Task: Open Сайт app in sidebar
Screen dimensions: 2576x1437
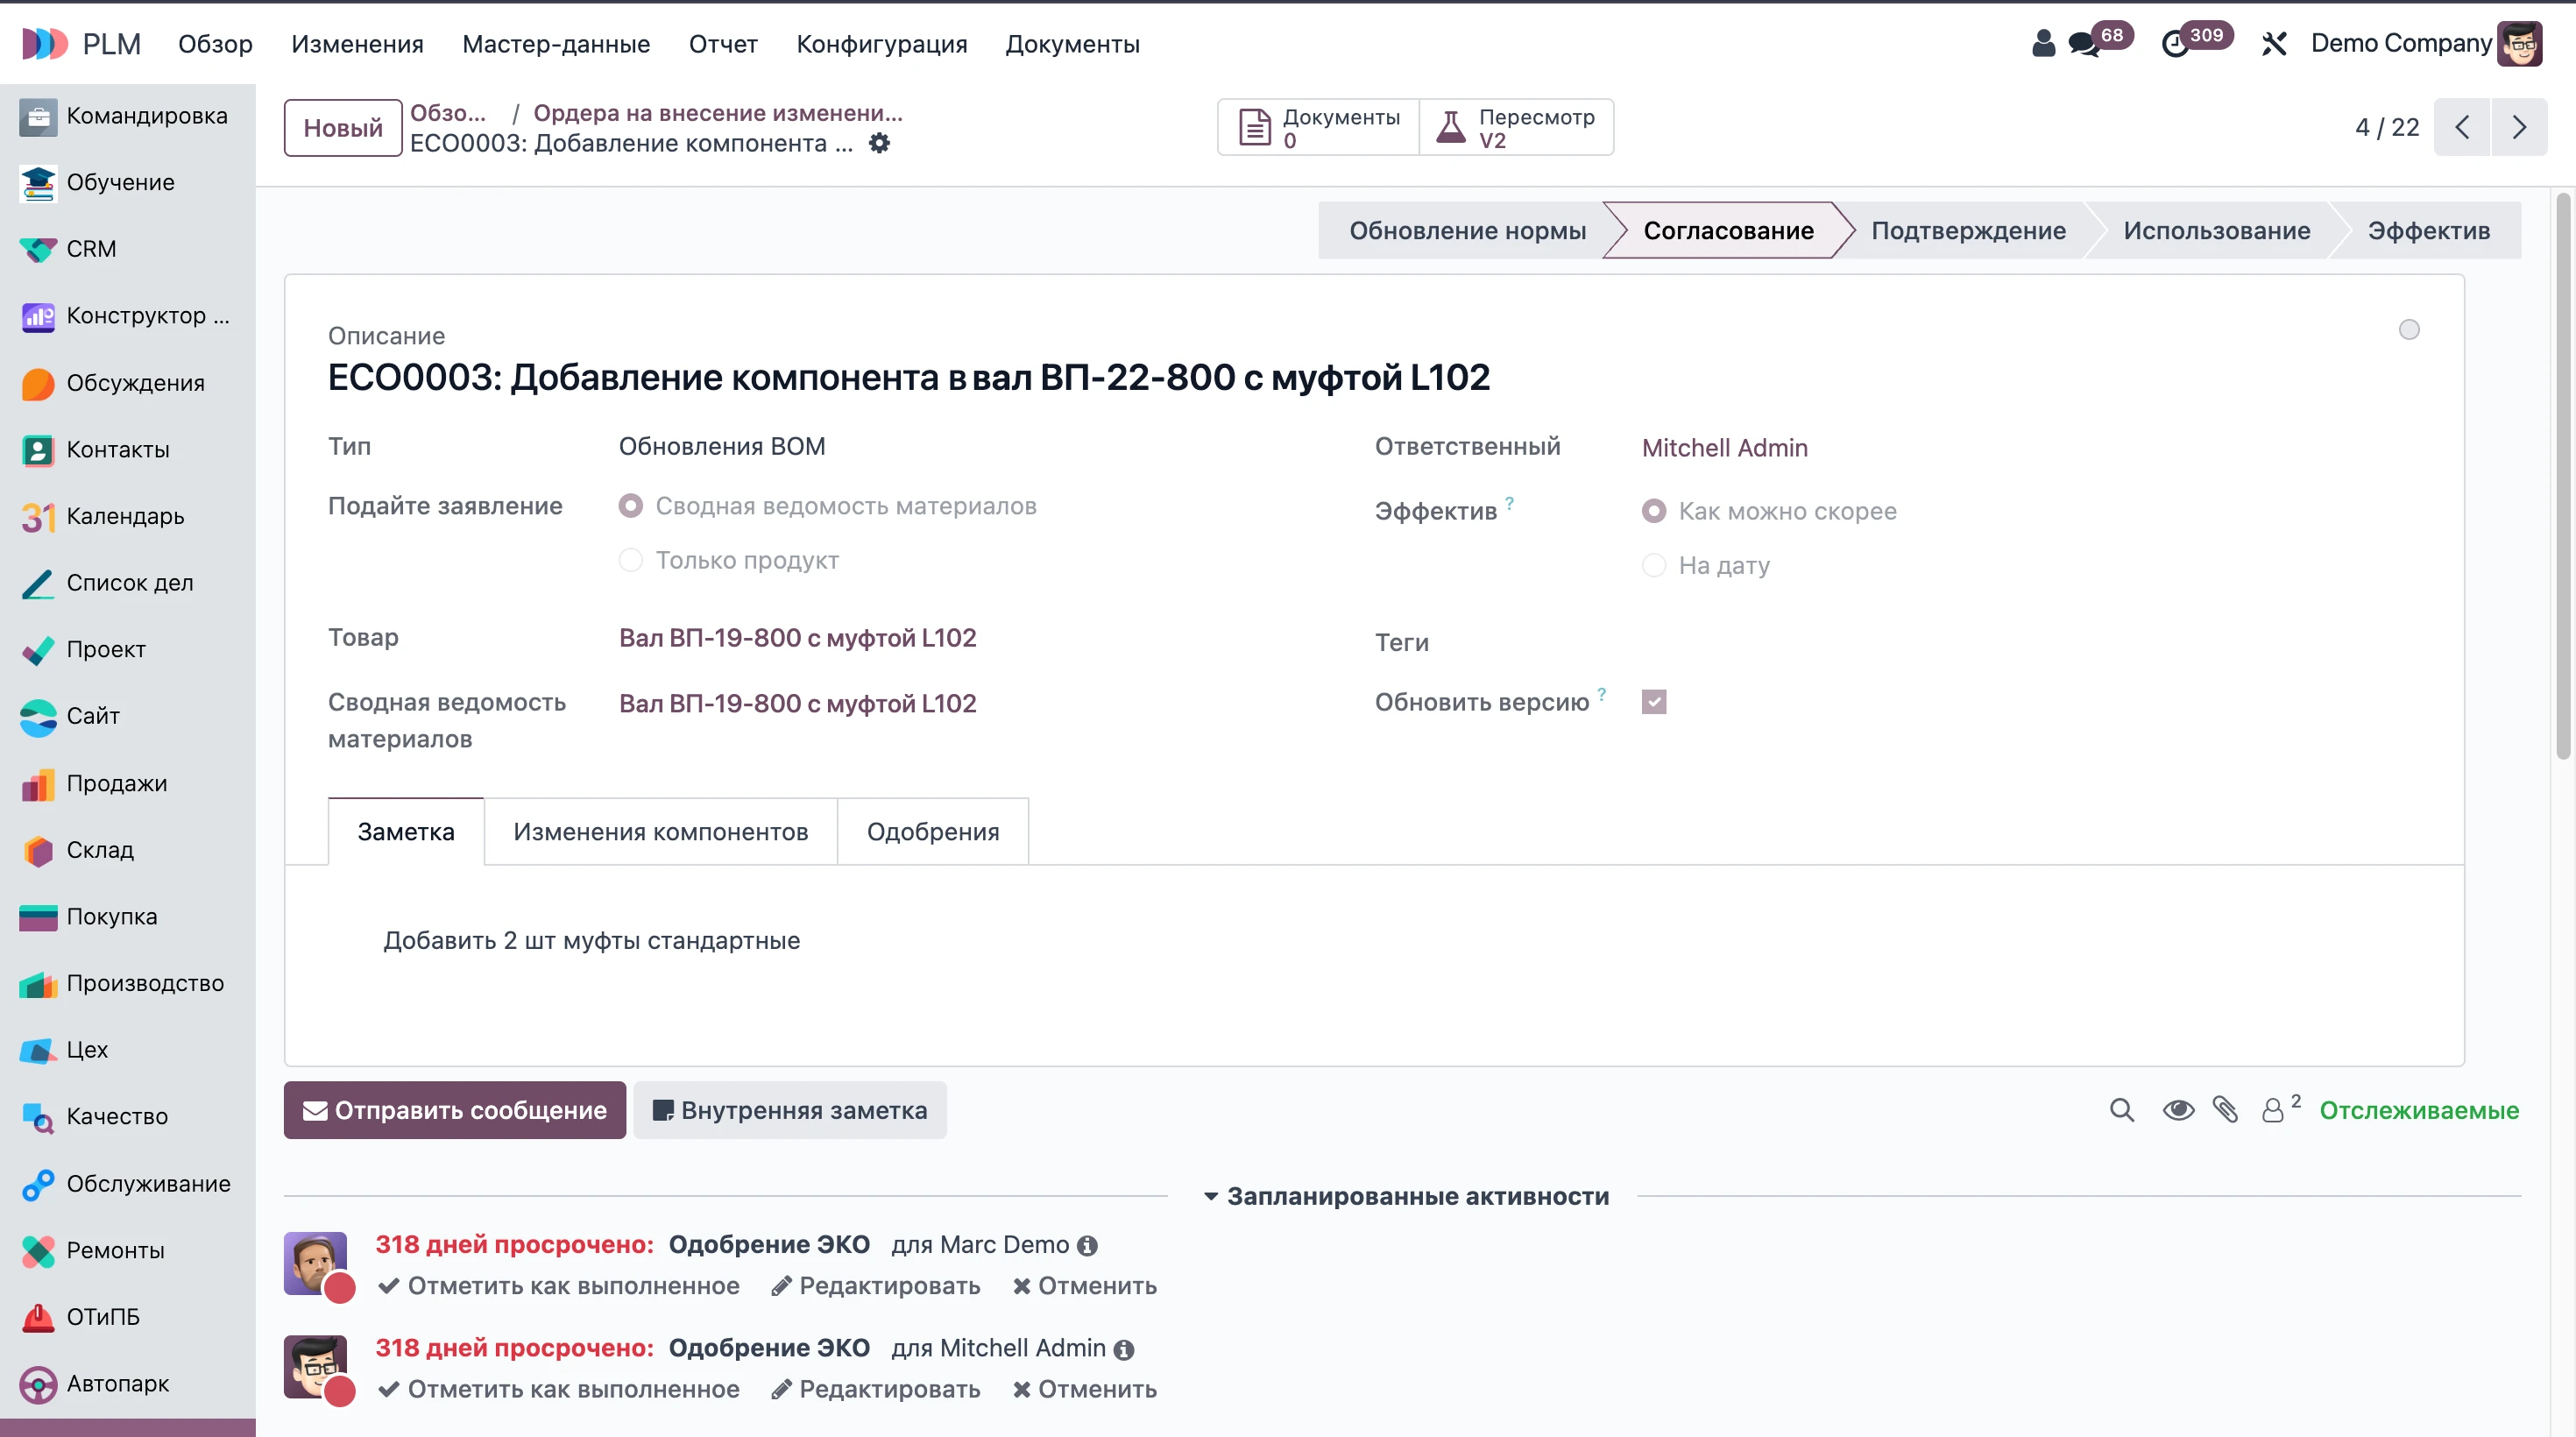Action: coord(127,716)
